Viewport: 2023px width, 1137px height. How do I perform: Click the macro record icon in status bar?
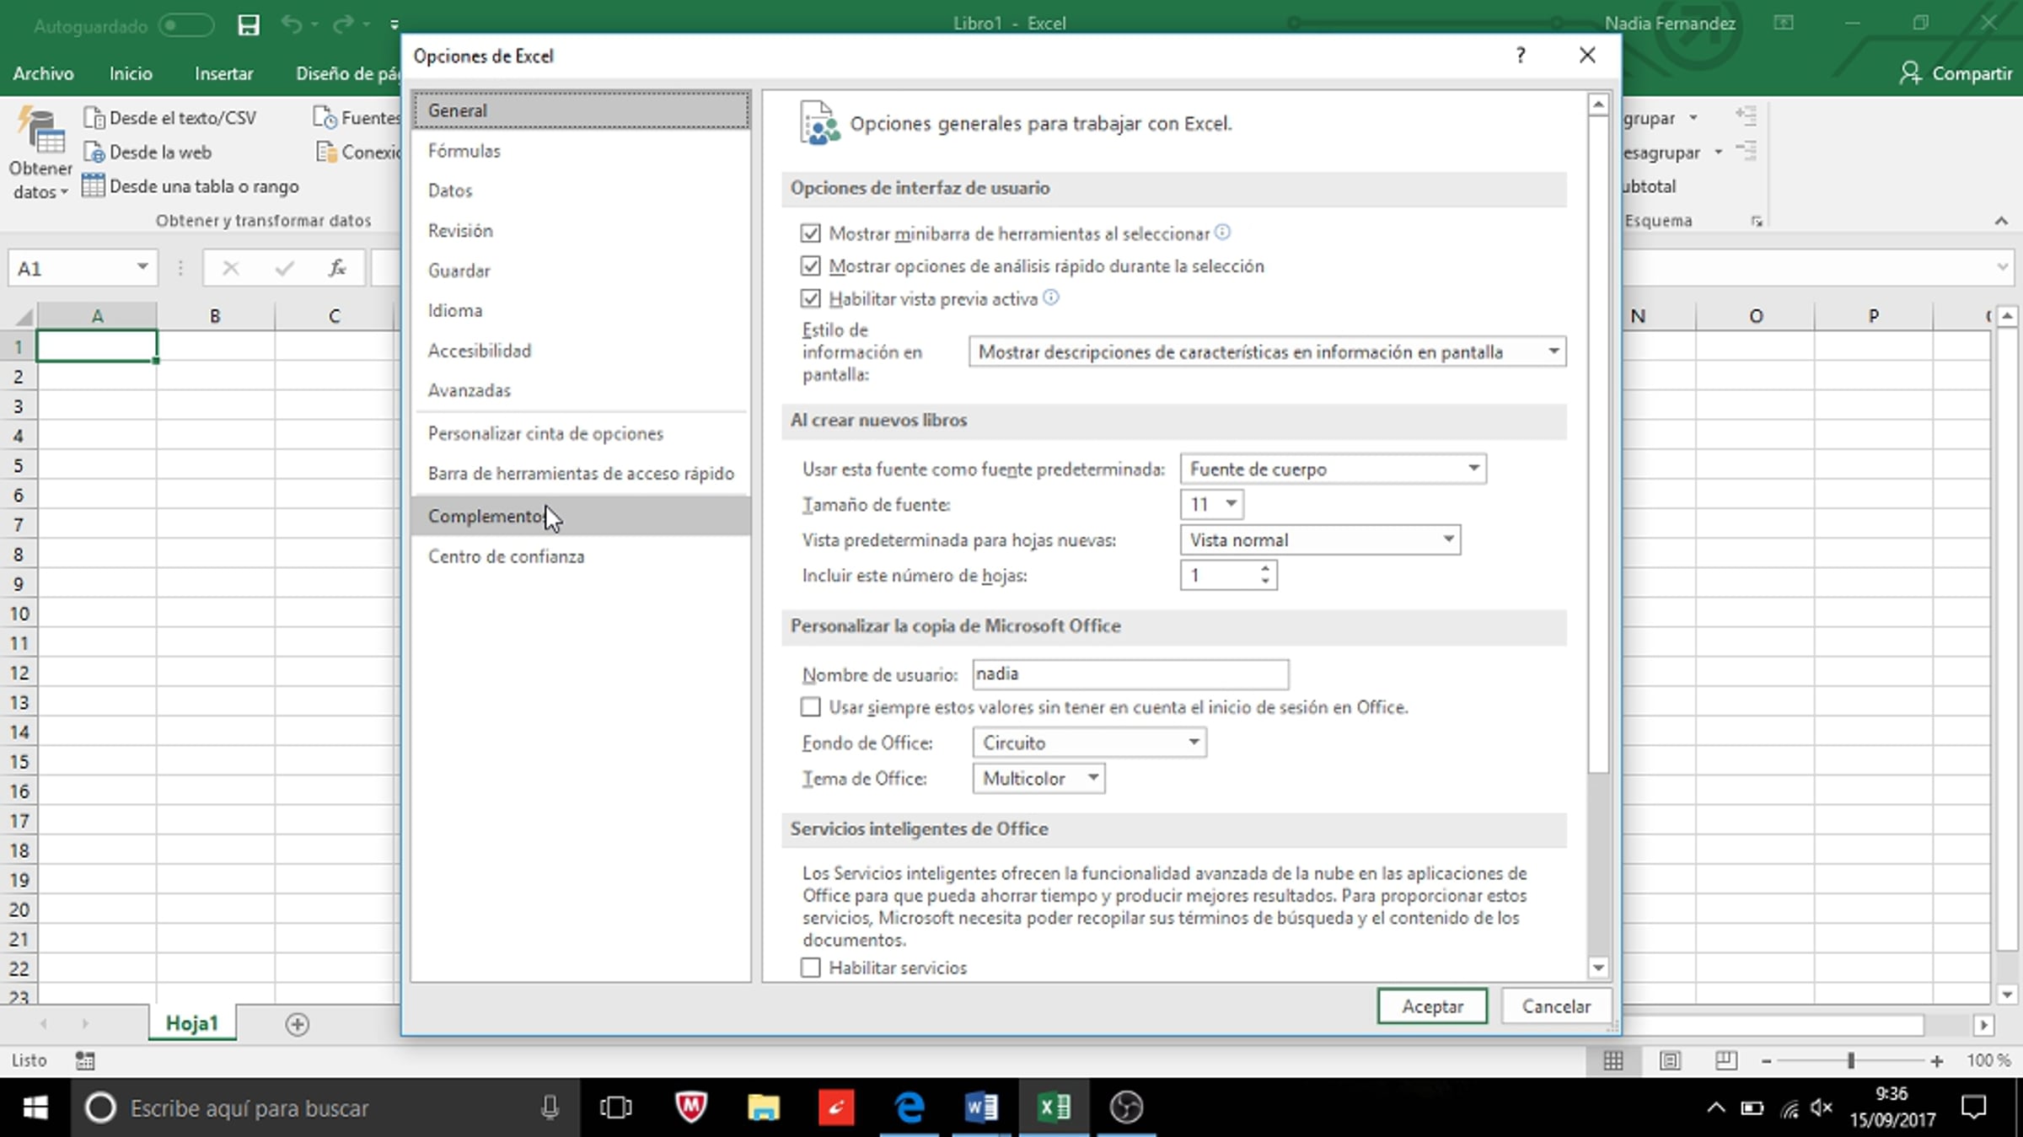tap(85, 1060)
